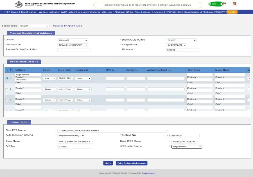
Task: Open NFSA Cards & Beneficiaries menu
Action: tap(20, 12)
